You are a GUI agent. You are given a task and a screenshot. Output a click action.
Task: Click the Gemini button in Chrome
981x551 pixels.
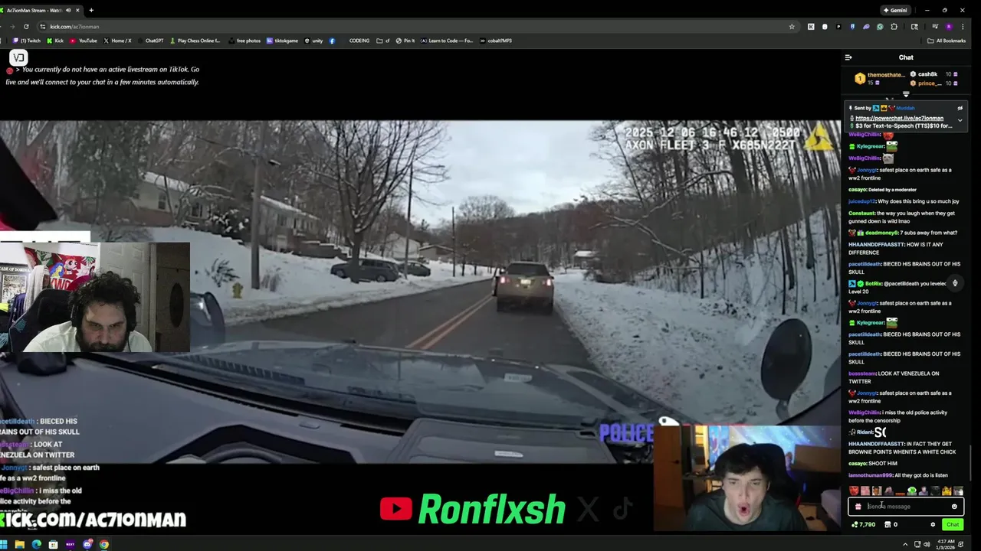[x=895, y=10]
